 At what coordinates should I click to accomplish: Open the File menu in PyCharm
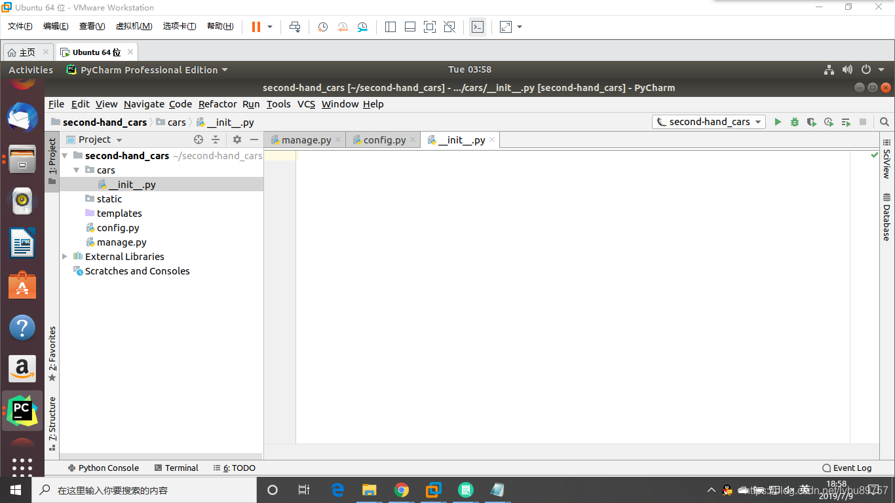pyautogui.click(x=56, y=104)
